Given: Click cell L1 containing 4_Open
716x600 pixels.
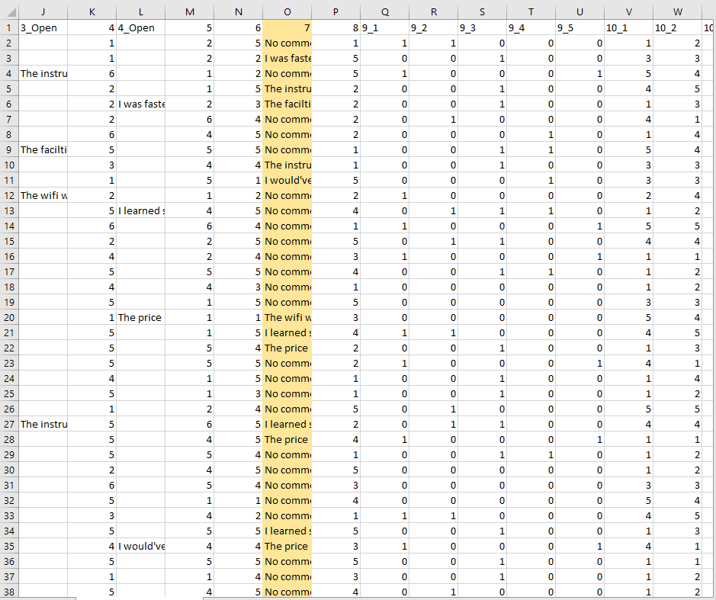Looking at the screenshot, I should (x=140, y=28).
